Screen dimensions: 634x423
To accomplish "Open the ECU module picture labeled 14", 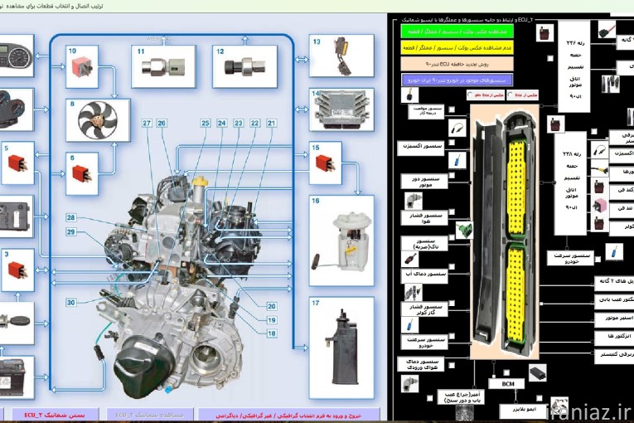I will [x=341, y=109].
